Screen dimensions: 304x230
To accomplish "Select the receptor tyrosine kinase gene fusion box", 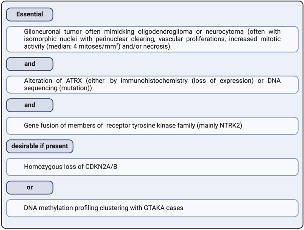I will 152,125.
